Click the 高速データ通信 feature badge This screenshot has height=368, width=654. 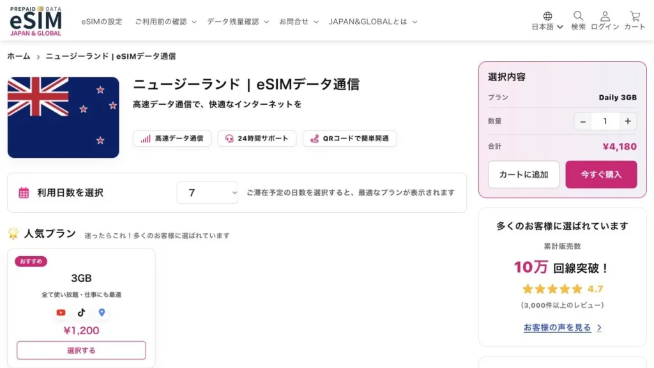pos(172,139)
